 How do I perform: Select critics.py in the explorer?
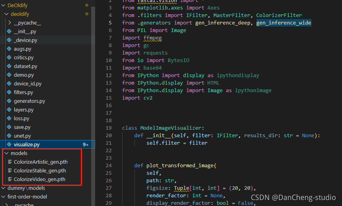(24, 58)
